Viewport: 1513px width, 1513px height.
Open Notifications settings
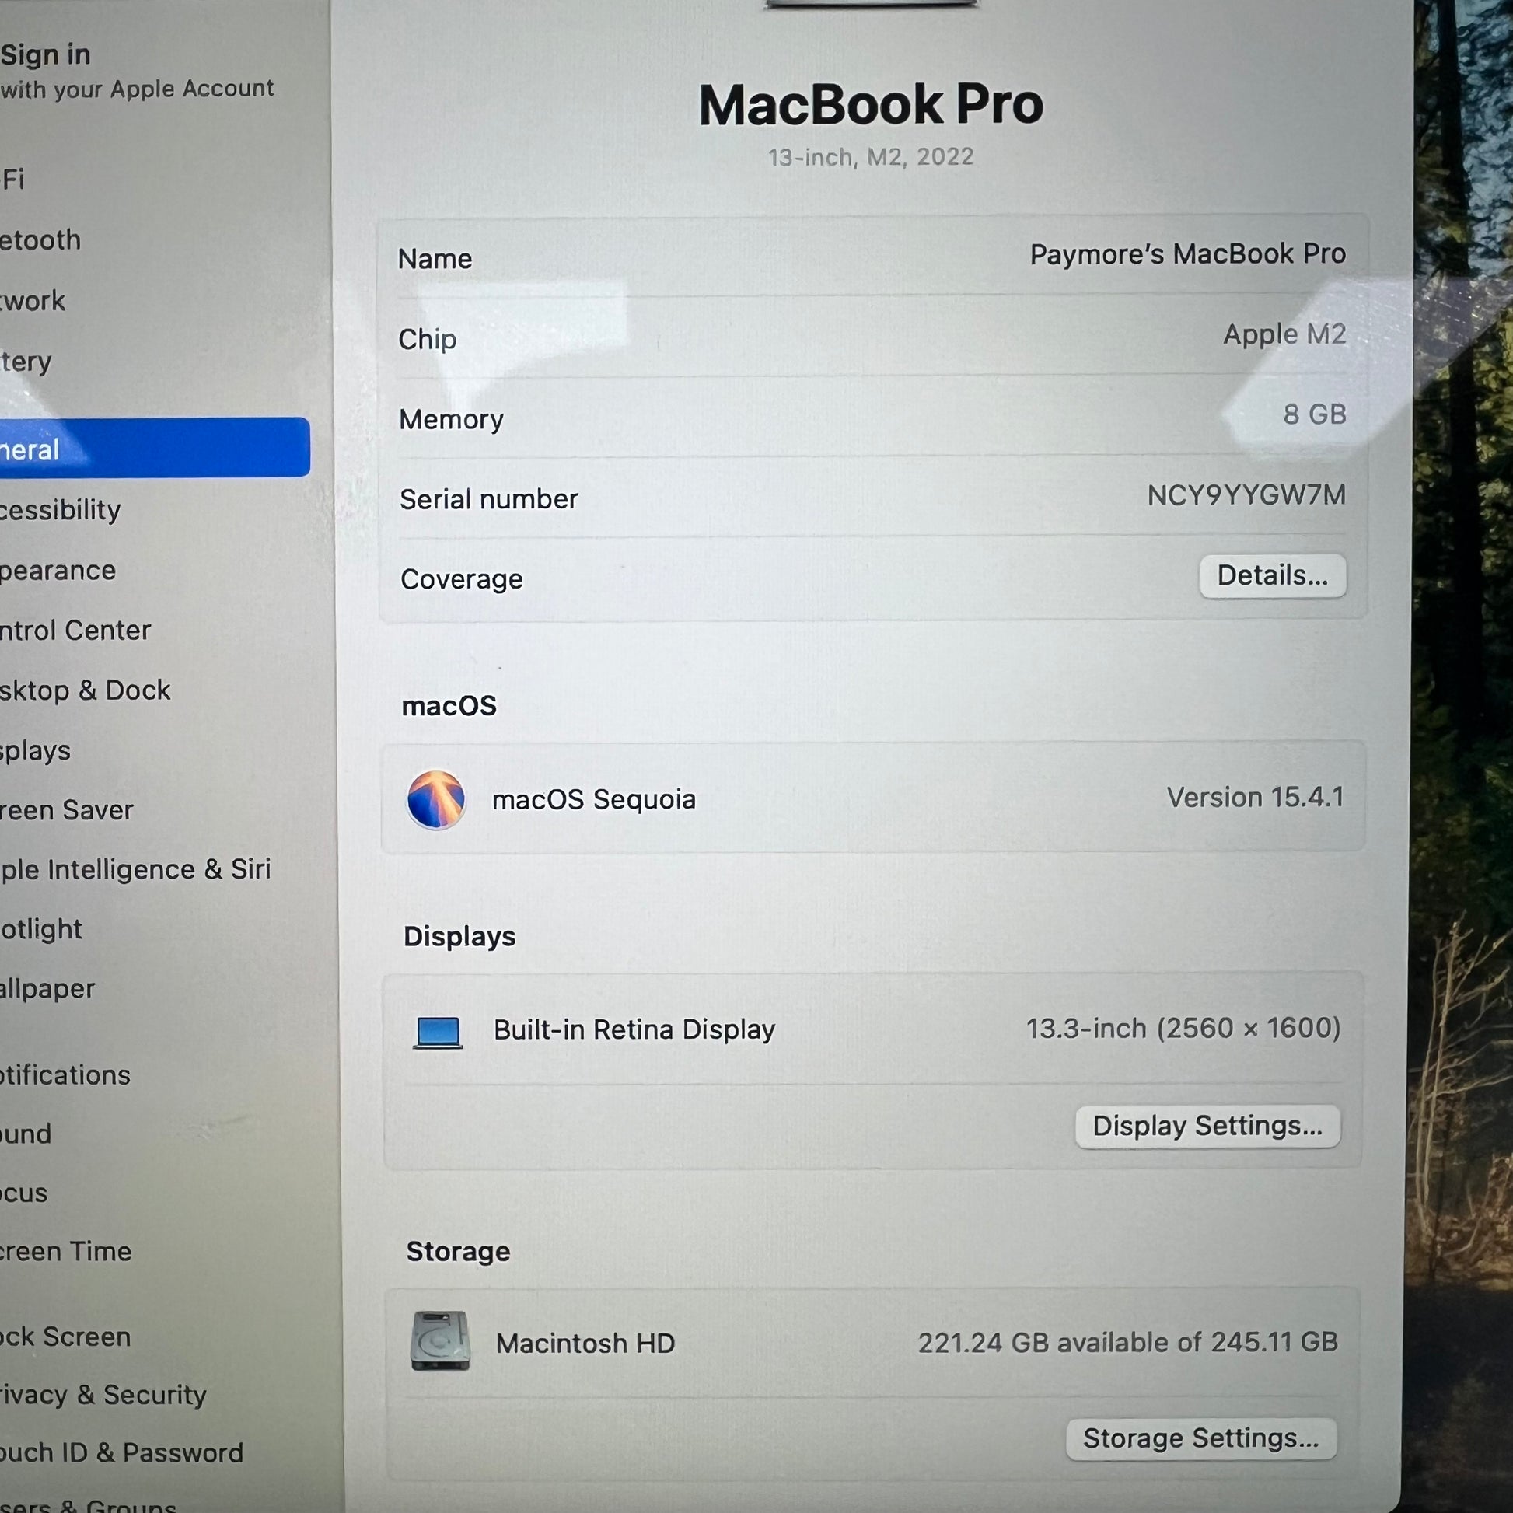pos(65,1075)
